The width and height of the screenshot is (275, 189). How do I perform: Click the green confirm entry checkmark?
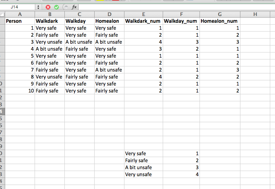(56, 7)
